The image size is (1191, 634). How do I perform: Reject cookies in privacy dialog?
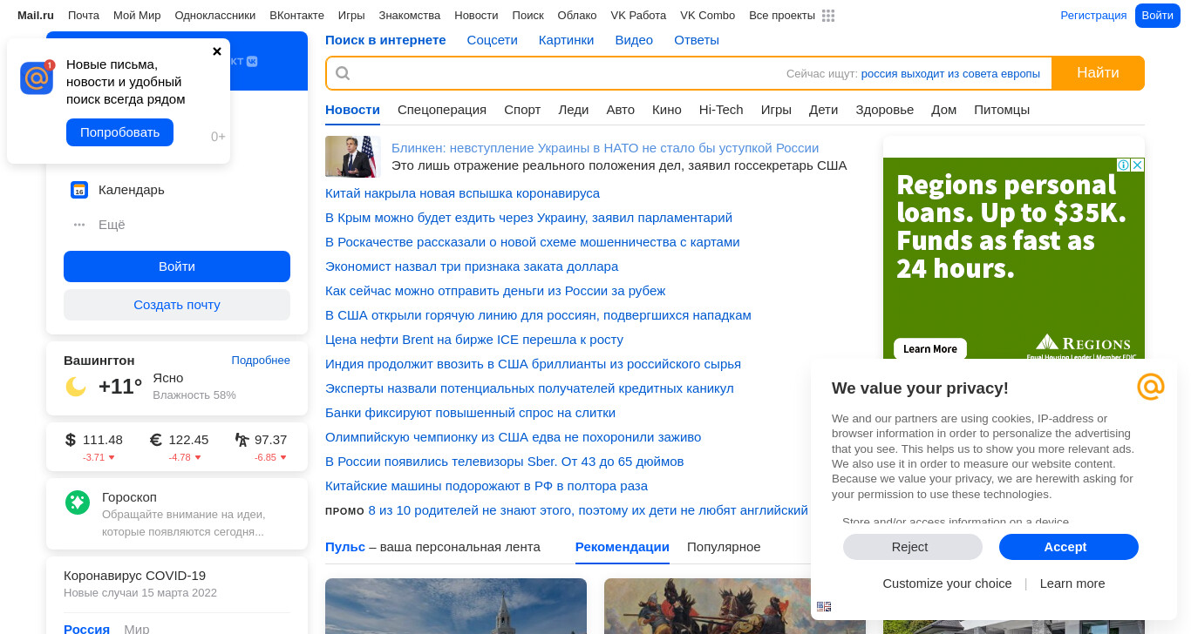(x=913, y=547)
